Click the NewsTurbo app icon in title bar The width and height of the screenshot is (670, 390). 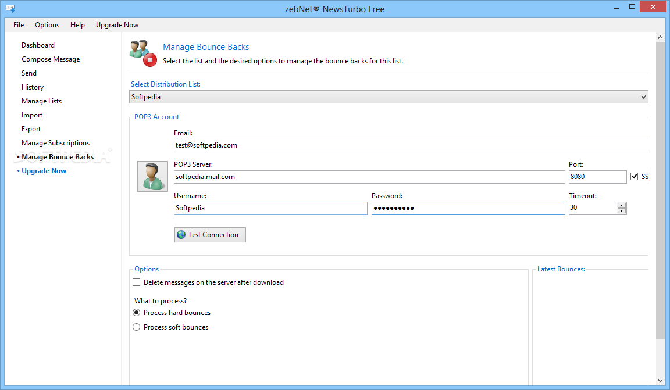10,9
